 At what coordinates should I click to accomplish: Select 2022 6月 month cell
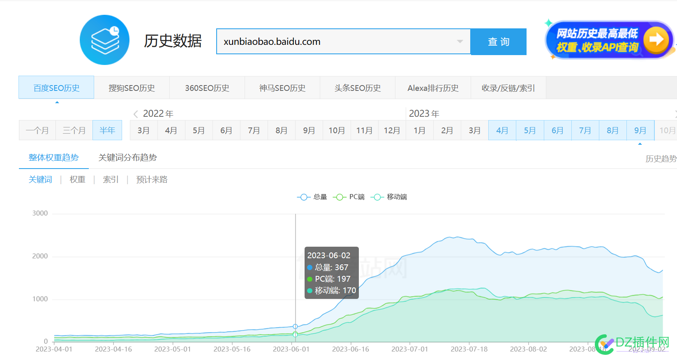(226, 130)
